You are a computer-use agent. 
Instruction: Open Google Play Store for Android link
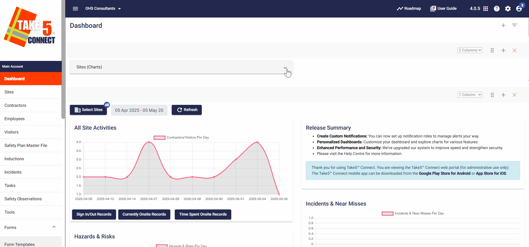coord(444,174)
